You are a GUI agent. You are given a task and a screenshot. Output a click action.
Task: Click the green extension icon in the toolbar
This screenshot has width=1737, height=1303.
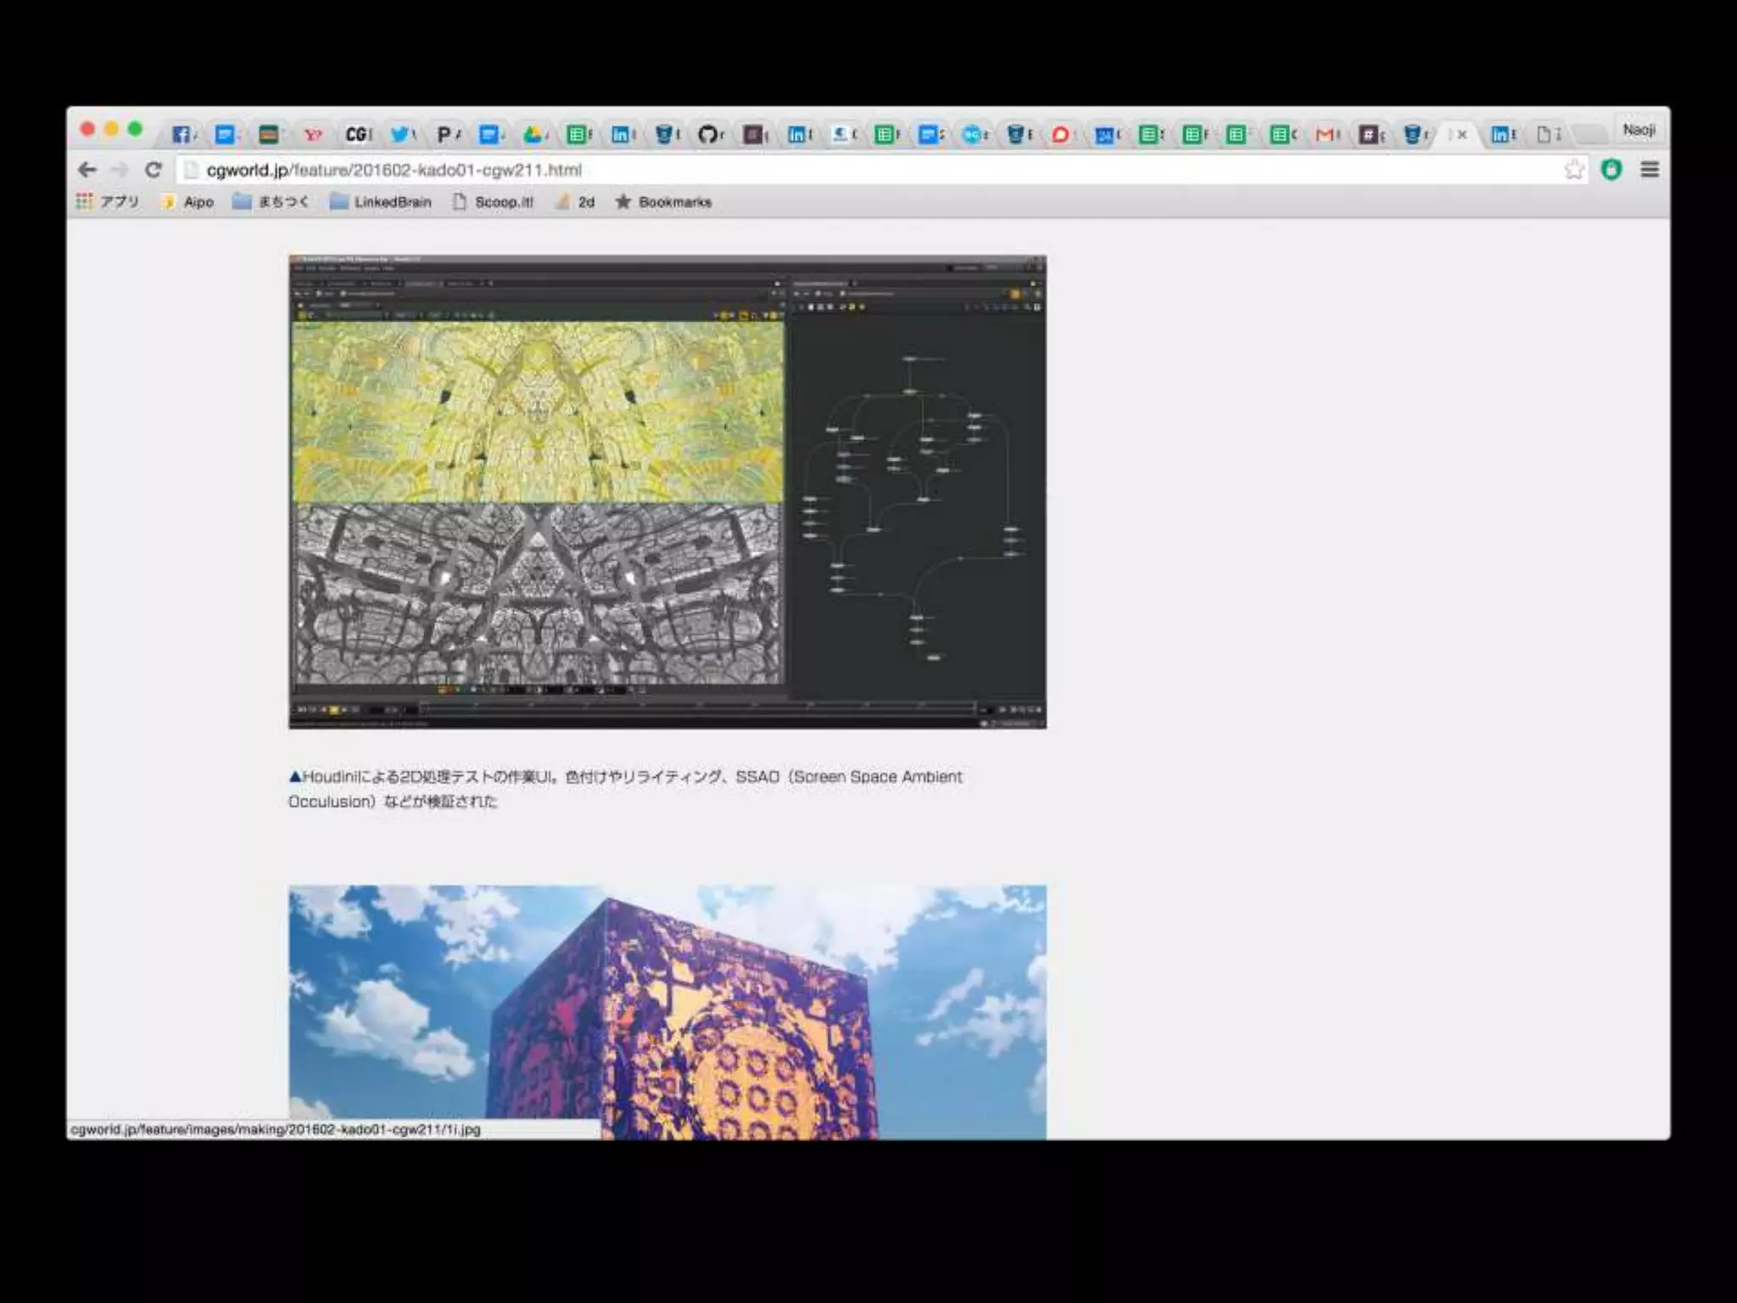(1611, 170)
